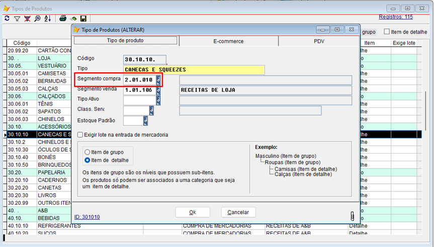Viewport: 434px width, 247px height.
Task: Check the 'Item de detalhe' filter checkbox
Action: pyautogui.click(x=386, y=32)
